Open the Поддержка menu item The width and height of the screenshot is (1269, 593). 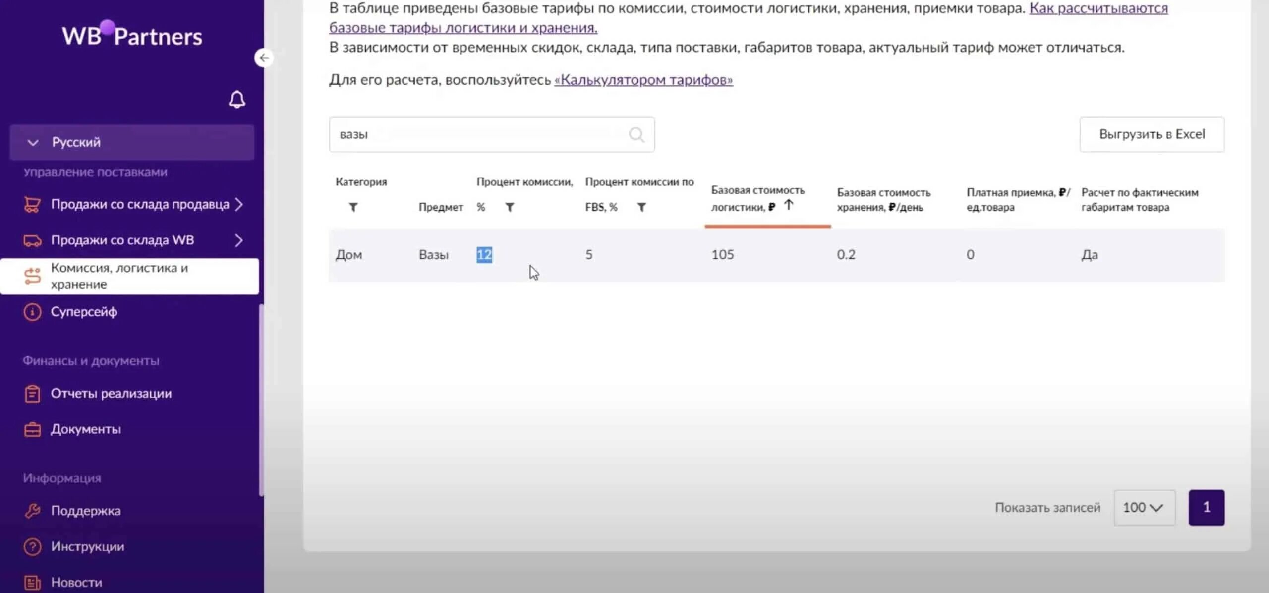tap(85, 511)
